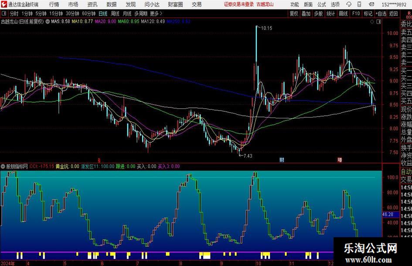
Task: Click the red 古越龙山 stock name in the title bar
Action: coord(265,4)
